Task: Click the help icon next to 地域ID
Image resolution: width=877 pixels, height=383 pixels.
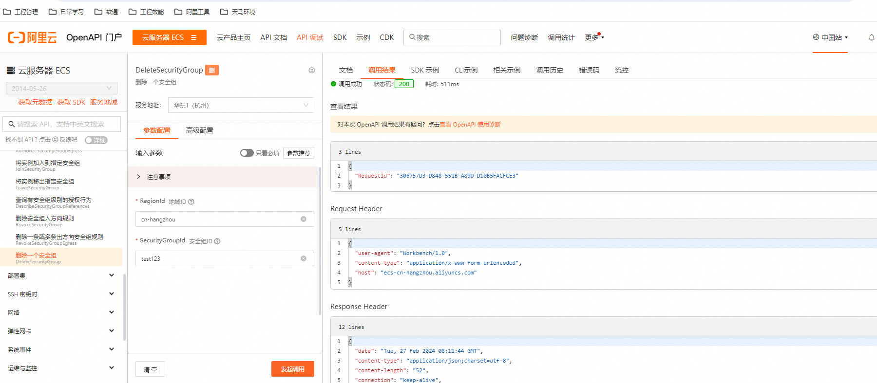Action: (191, 201)
